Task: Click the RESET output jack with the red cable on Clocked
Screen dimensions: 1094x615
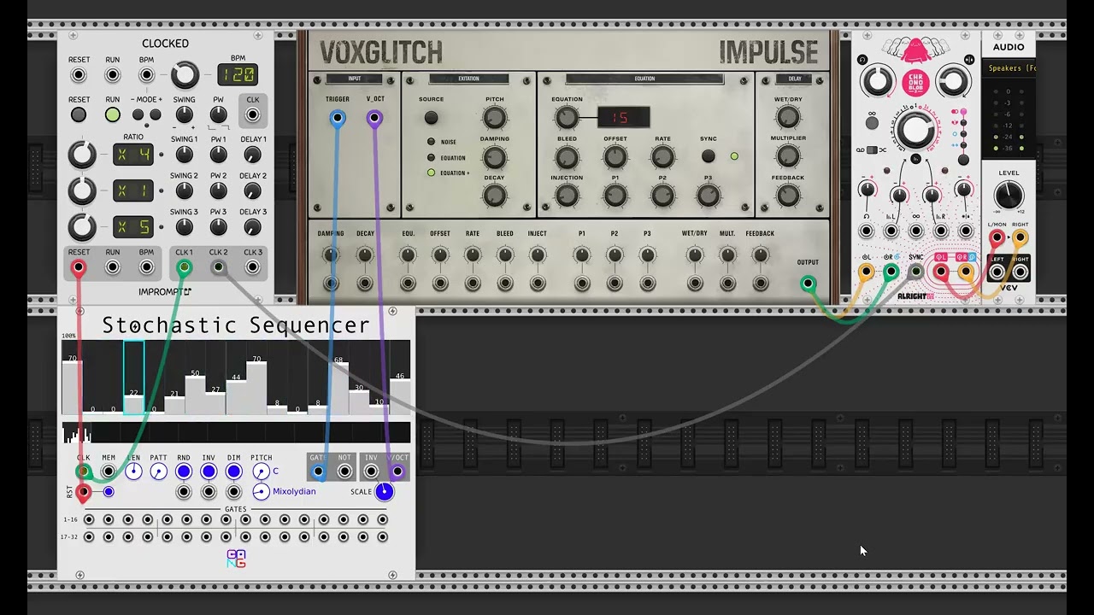Action: tap(79, 267)
